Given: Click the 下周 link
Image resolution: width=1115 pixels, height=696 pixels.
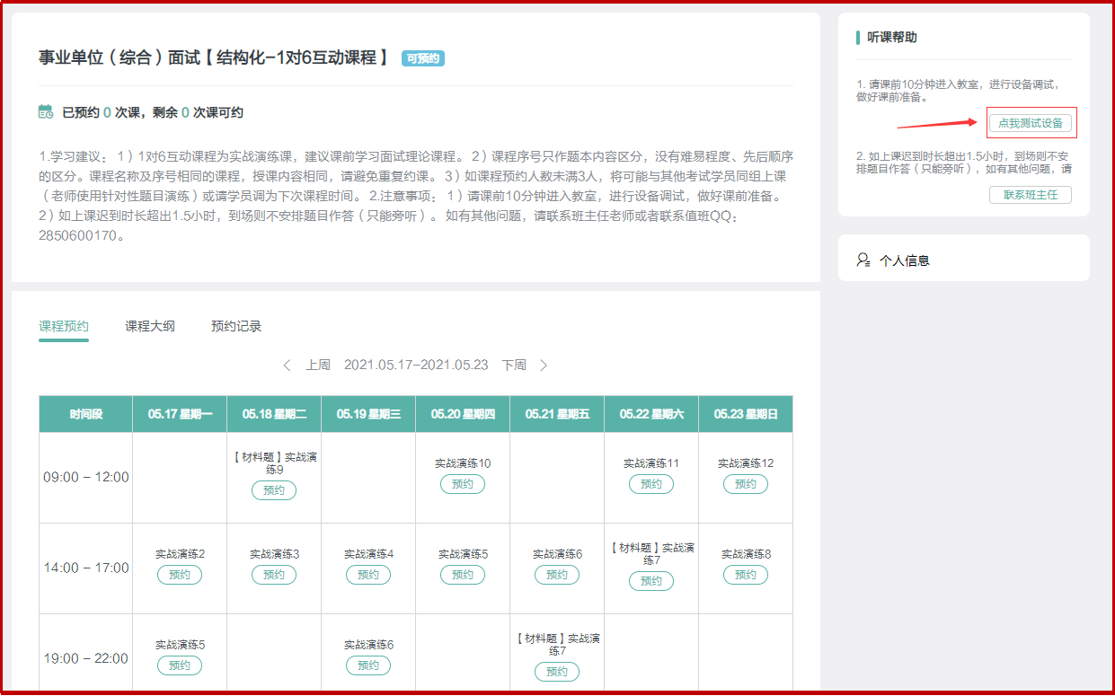Looking at the screenshot, I should [x=514, y=365].
